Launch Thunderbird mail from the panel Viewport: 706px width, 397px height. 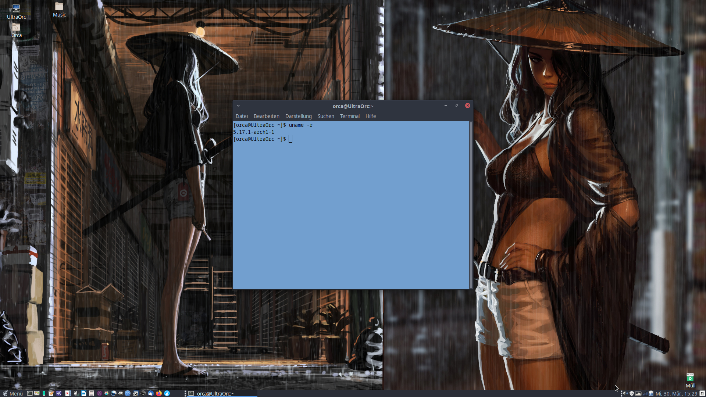(151, 393)
